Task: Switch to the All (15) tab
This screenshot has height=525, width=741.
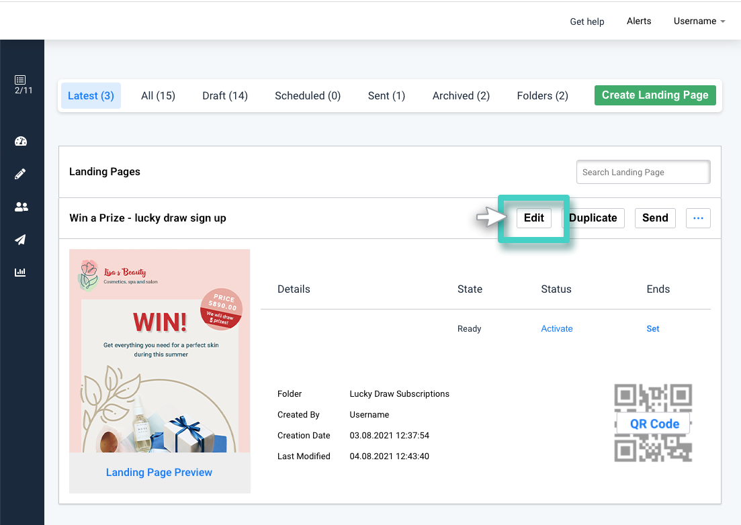Action: (158, 96)
